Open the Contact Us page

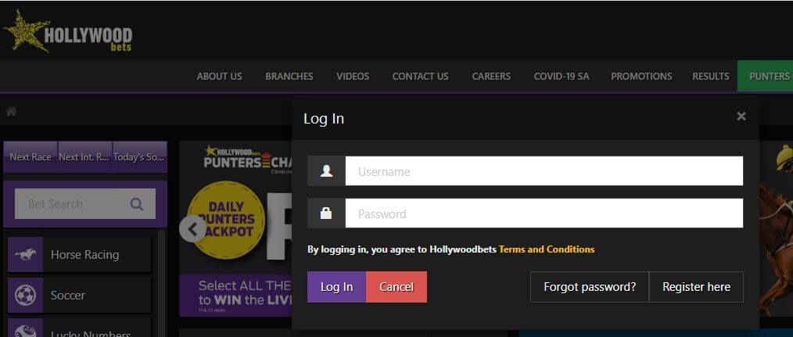point(420,77)
